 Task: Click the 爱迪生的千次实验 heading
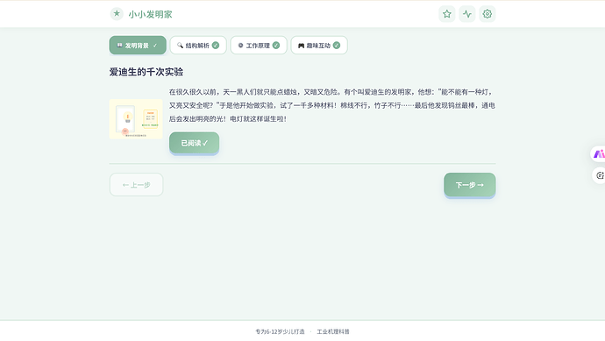(146, 72)
